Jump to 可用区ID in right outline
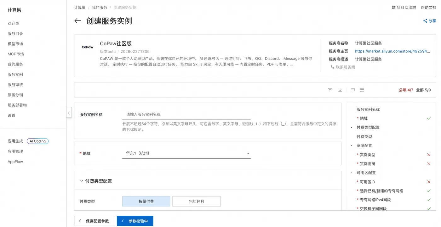Viewport: 441px width, 227px height. tap(368, 182)
